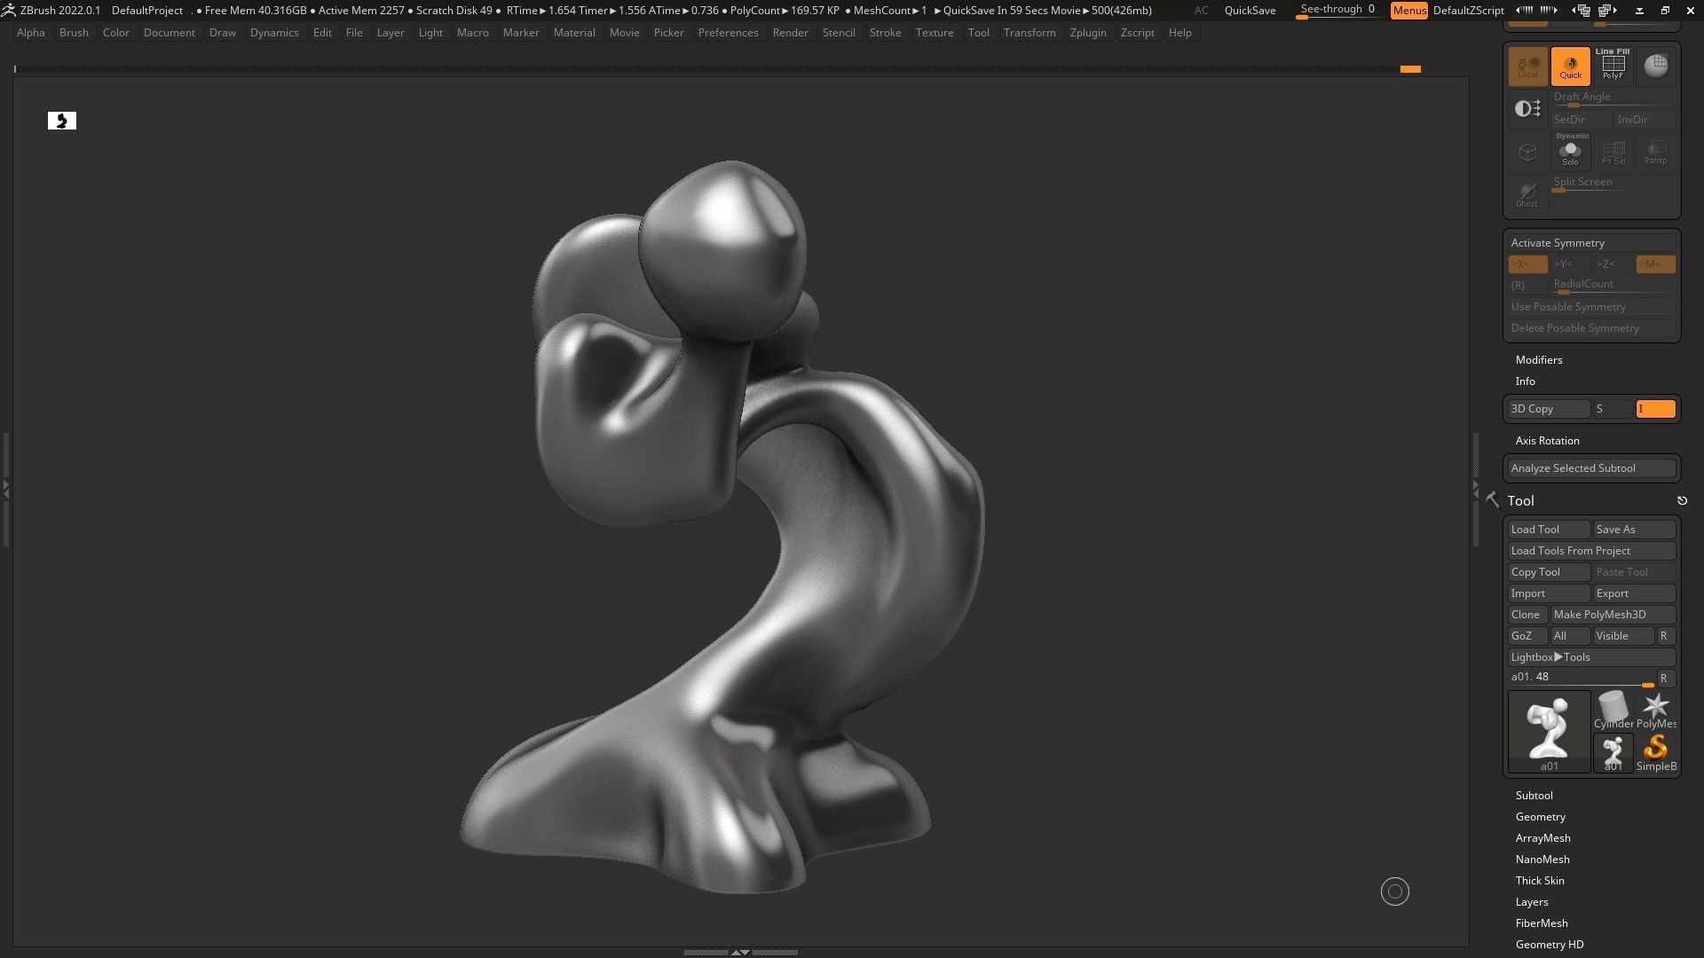Adjust the a01 tool count slider

pyautogui.click(x=1581, y=679)
